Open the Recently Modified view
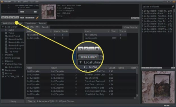Screen dimensions: 176x107 tap(16, 42)
